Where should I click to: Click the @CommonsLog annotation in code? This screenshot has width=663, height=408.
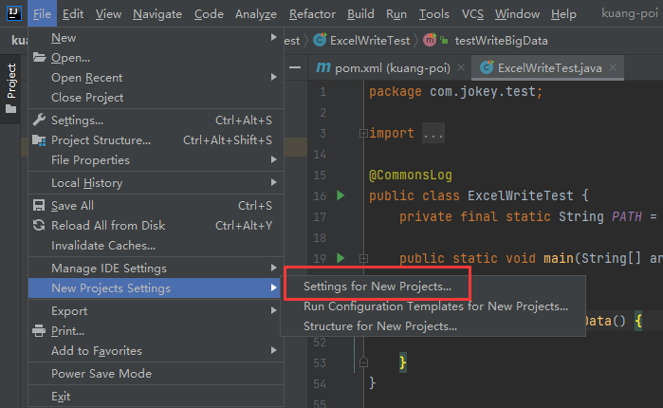[410, 175]
